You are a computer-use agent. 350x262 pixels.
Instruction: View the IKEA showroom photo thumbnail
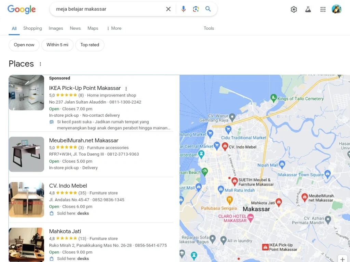point(26,93)
